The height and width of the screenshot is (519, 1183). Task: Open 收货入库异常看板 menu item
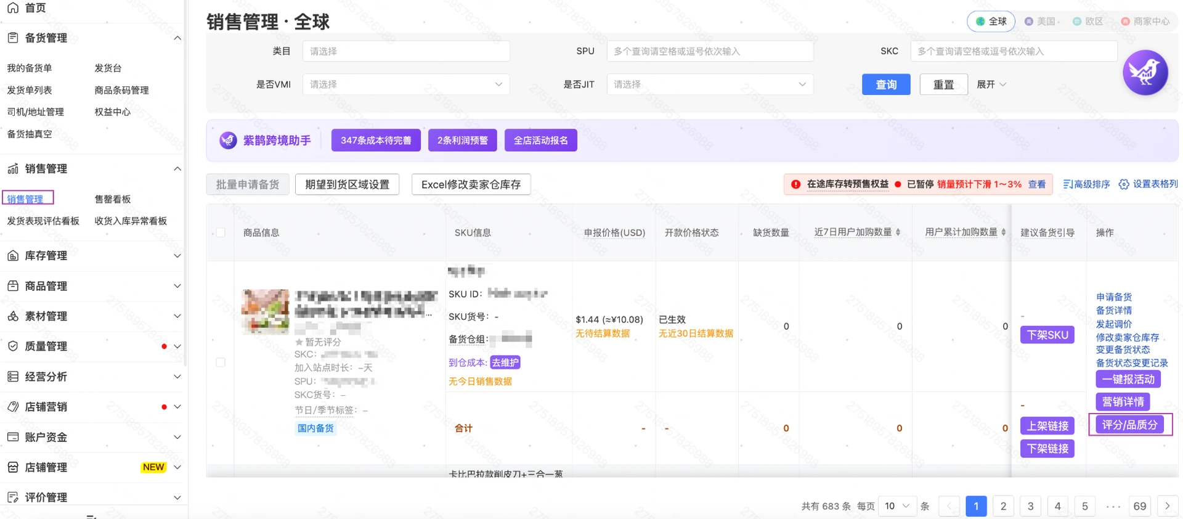[x=131, y=221]
